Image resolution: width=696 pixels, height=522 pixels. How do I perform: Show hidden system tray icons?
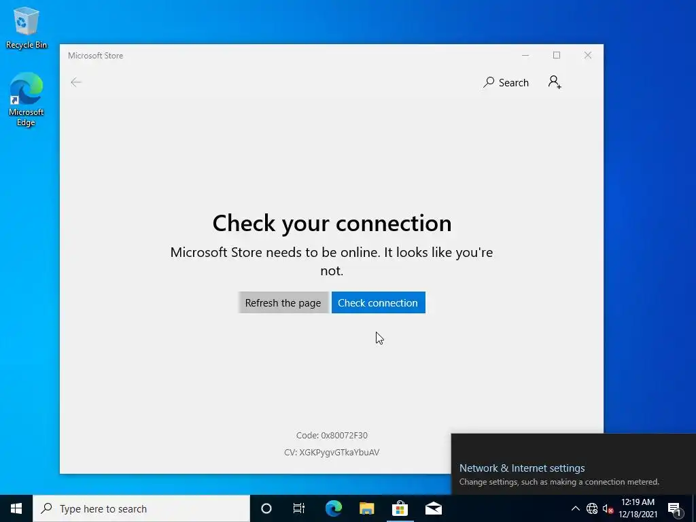tap(575, 508)
